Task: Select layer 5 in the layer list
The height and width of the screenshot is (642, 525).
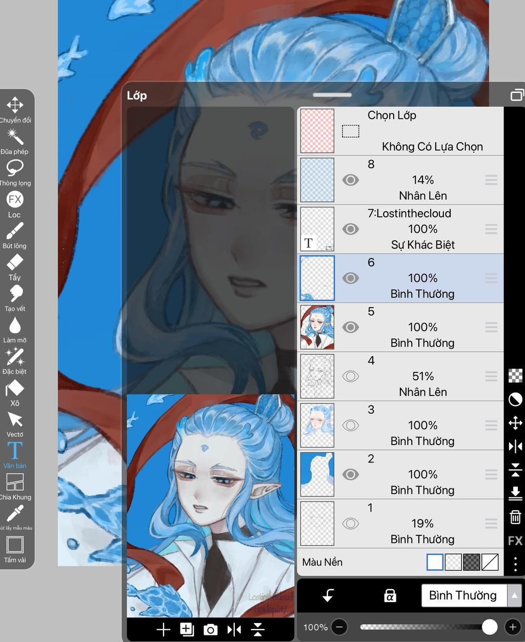Action: point(422,327)
